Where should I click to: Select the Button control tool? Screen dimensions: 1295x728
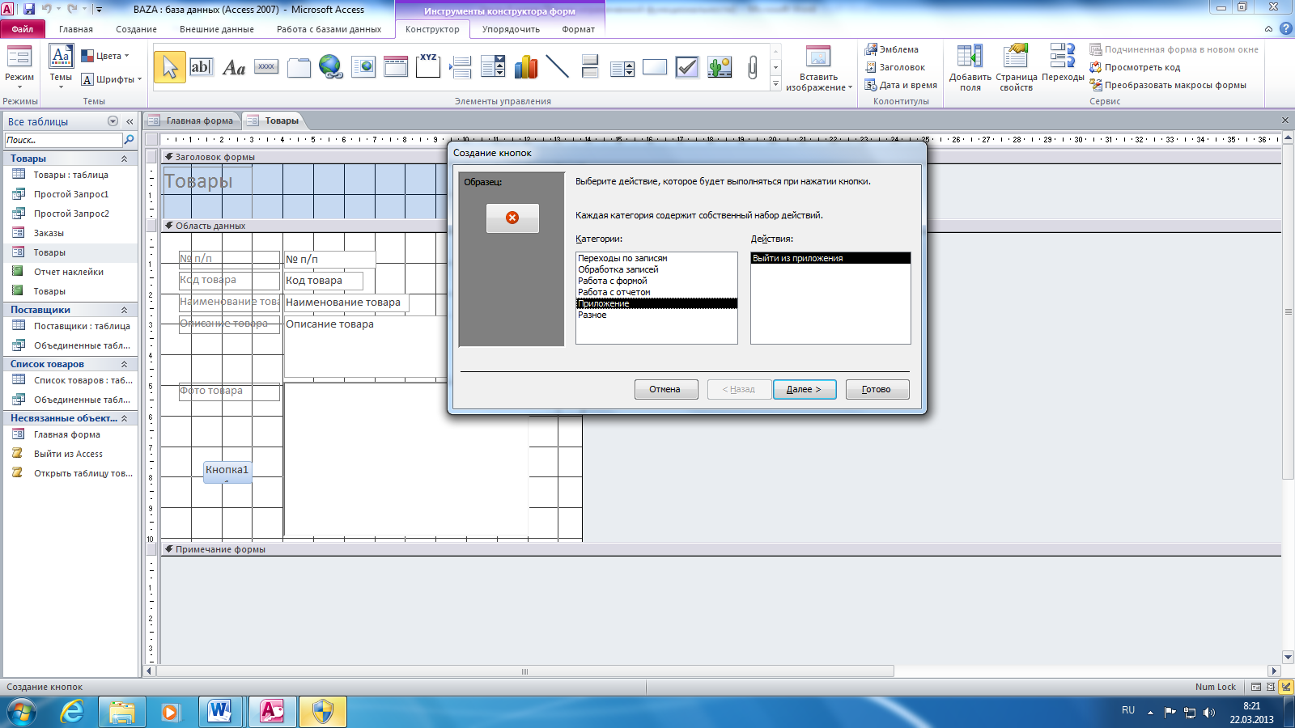[x=266, y=67]
